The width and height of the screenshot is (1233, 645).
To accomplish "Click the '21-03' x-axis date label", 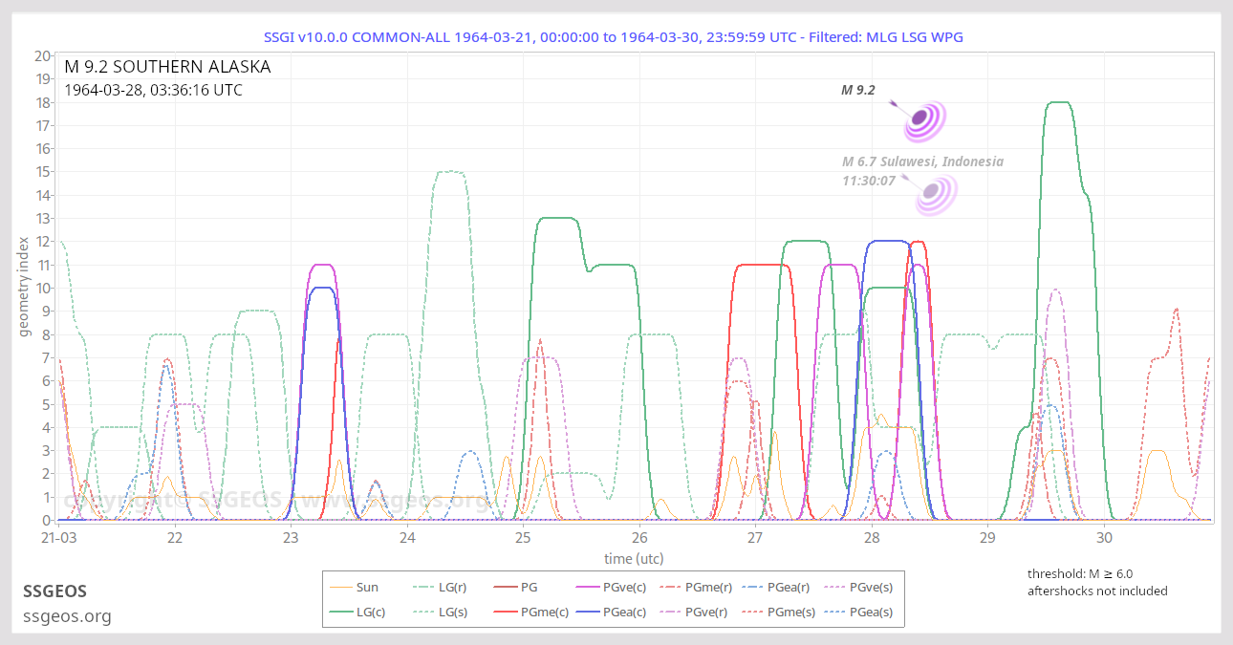I will pos(59,538).
